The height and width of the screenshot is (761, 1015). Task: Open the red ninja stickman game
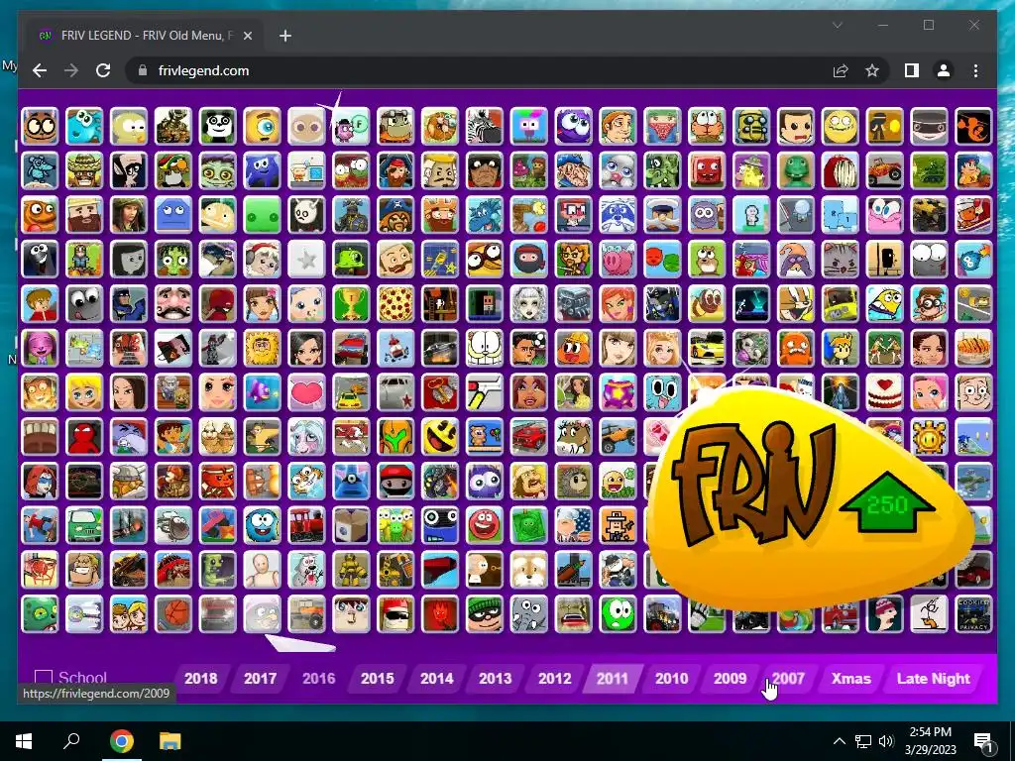click(x=84, y=436)
